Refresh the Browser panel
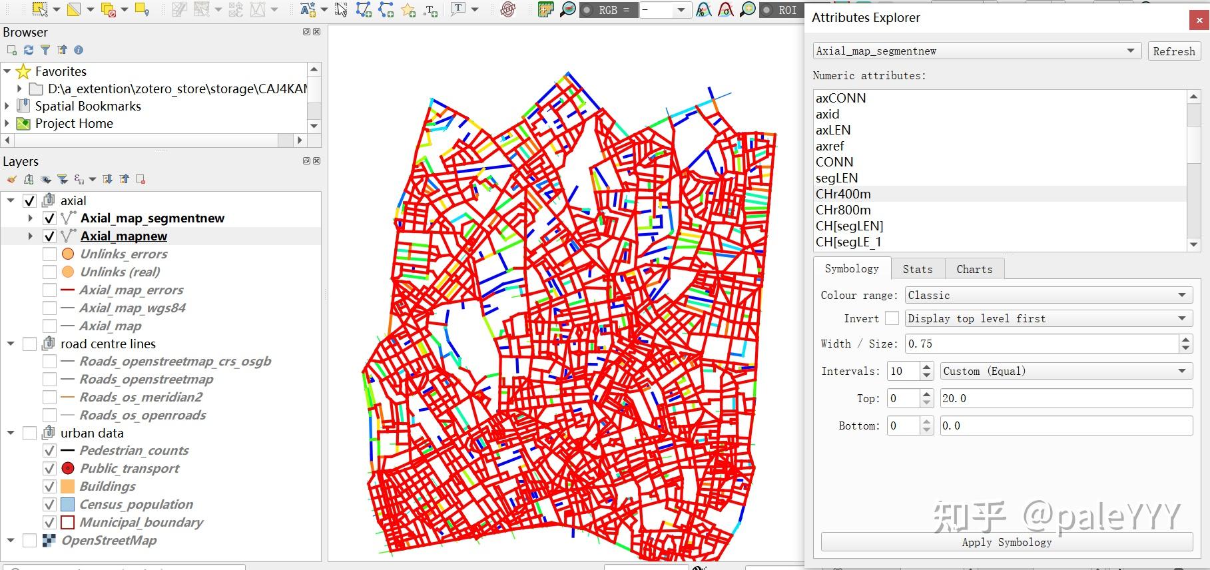This screenshot has height=570, width=1210. coord(29,50)
